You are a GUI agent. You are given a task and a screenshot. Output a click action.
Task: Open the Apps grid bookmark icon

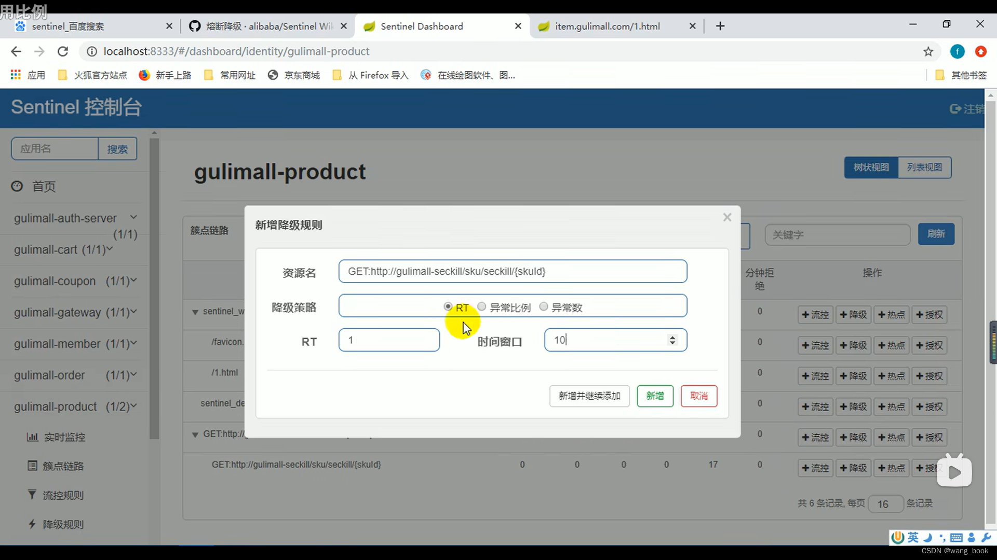[x=16, y=75]
